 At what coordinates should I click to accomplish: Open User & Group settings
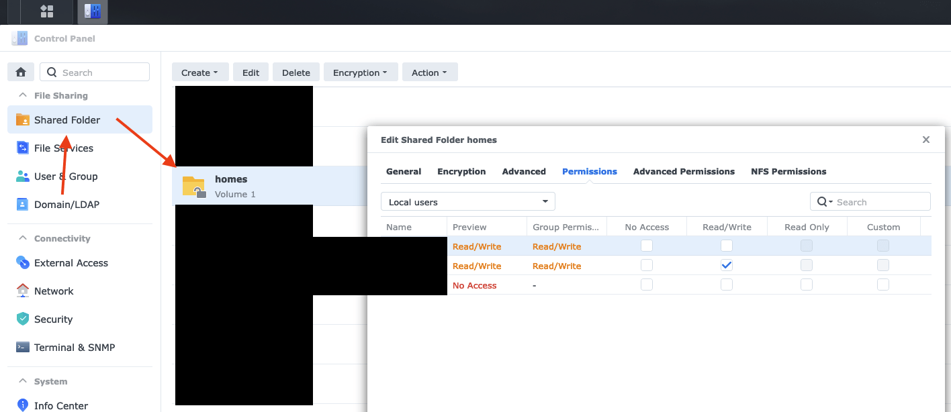pos(66,176)
